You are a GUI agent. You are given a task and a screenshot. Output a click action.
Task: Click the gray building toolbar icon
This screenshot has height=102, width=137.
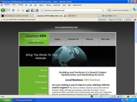37,10
